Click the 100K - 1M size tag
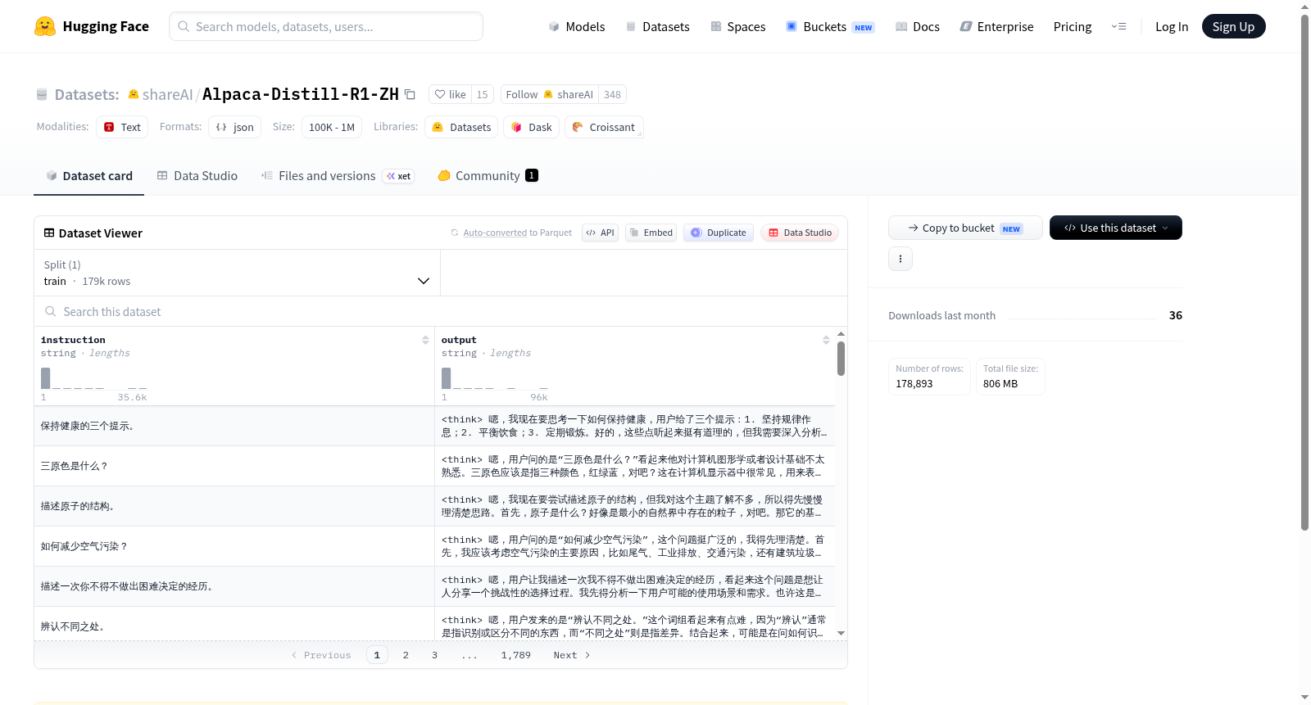This screenshot has width=1311, height=705. (x=332, y=127)
